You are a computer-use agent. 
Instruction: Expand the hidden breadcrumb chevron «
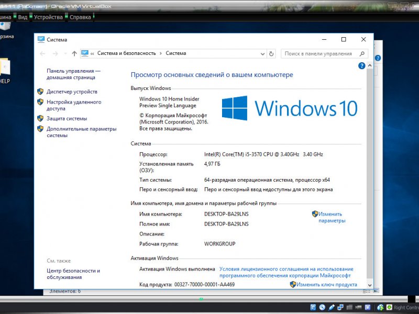point(92,54)
